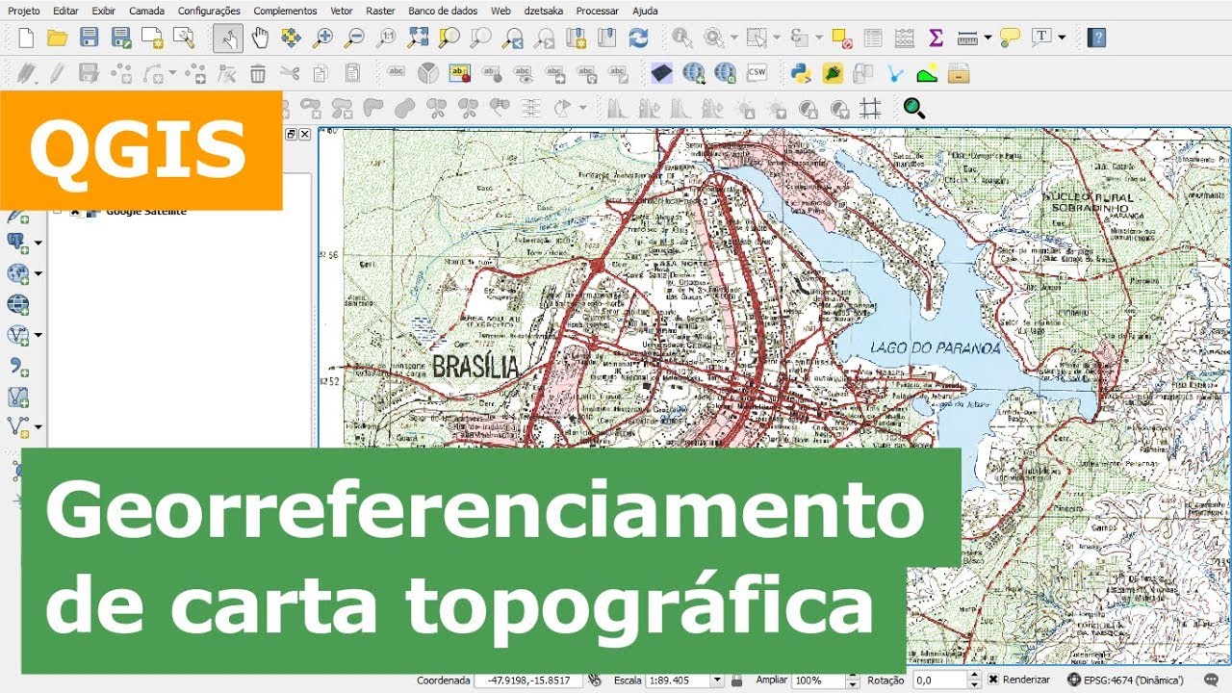The height and width of the screenshot is (693, 1232).
Task: Click the delete selected trash can icon
Action: pyautogui.click(x=258, y=72)
